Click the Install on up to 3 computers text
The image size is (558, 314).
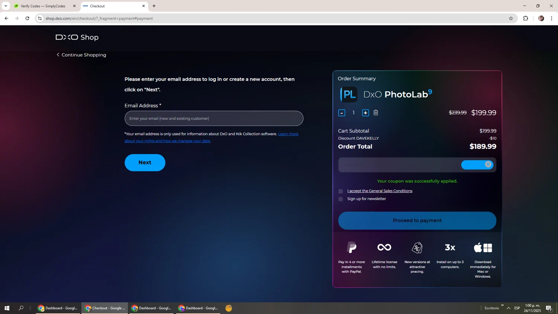pos(450,265)
